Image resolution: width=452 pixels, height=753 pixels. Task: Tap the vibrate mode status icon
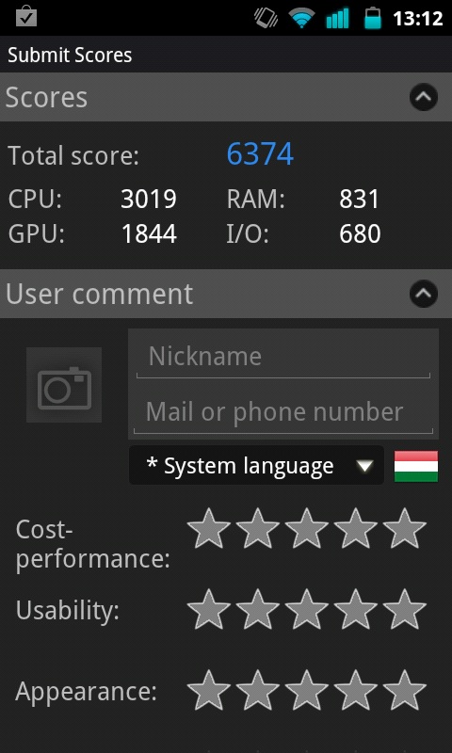(266, 18)
